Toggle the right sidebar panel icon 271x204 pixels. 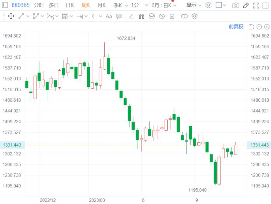[265, 6]
